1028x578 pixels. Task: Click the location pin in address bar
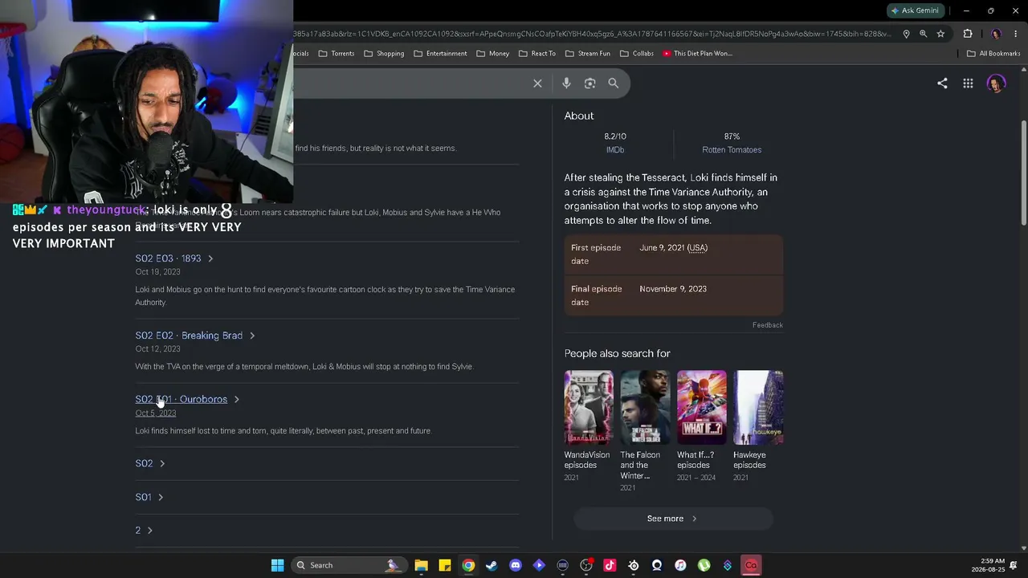click(x=906, y=34)
